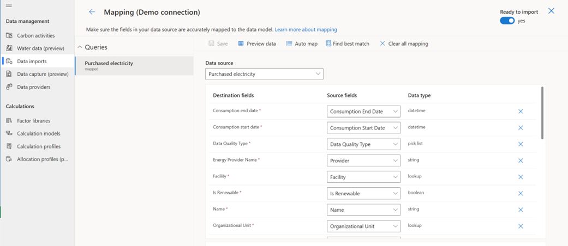568x246 pixels.
Task: Click the Carbon activities sidebar icon
Action: tap(9, 35)
